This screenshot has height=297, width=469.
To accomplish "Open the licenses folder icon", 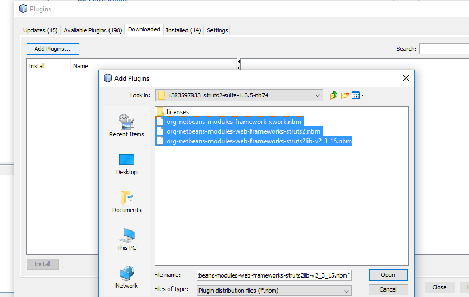I will point(160,112).
